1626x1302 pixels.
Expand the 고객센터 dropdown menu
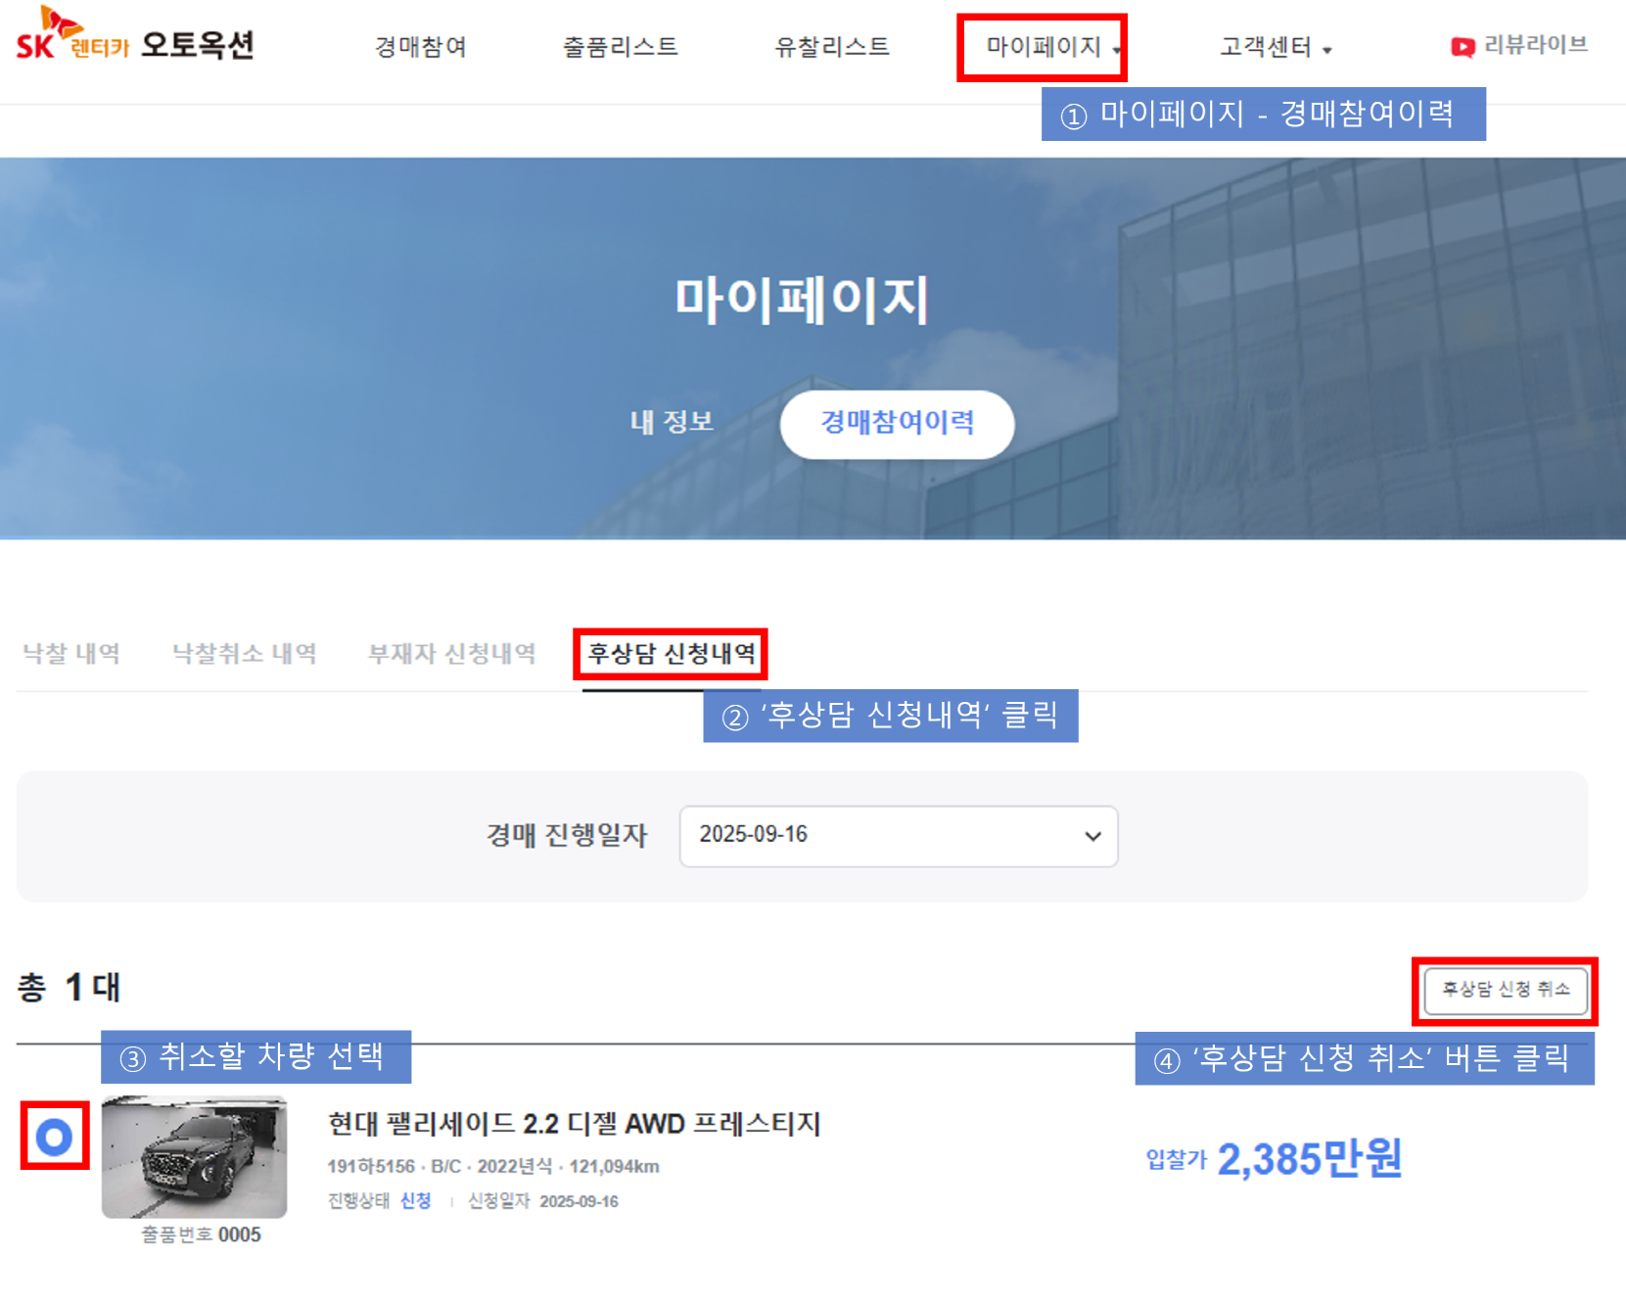click(1275, 47)
